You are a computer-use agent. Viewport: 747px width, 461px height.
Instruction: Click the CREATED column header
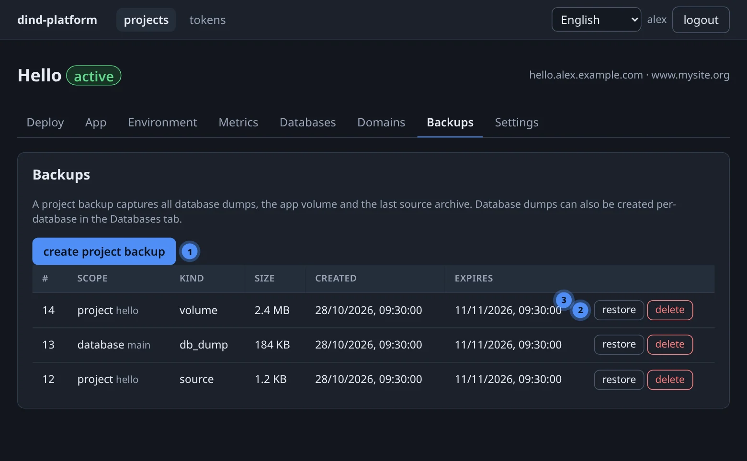click(x=336, y=278)
